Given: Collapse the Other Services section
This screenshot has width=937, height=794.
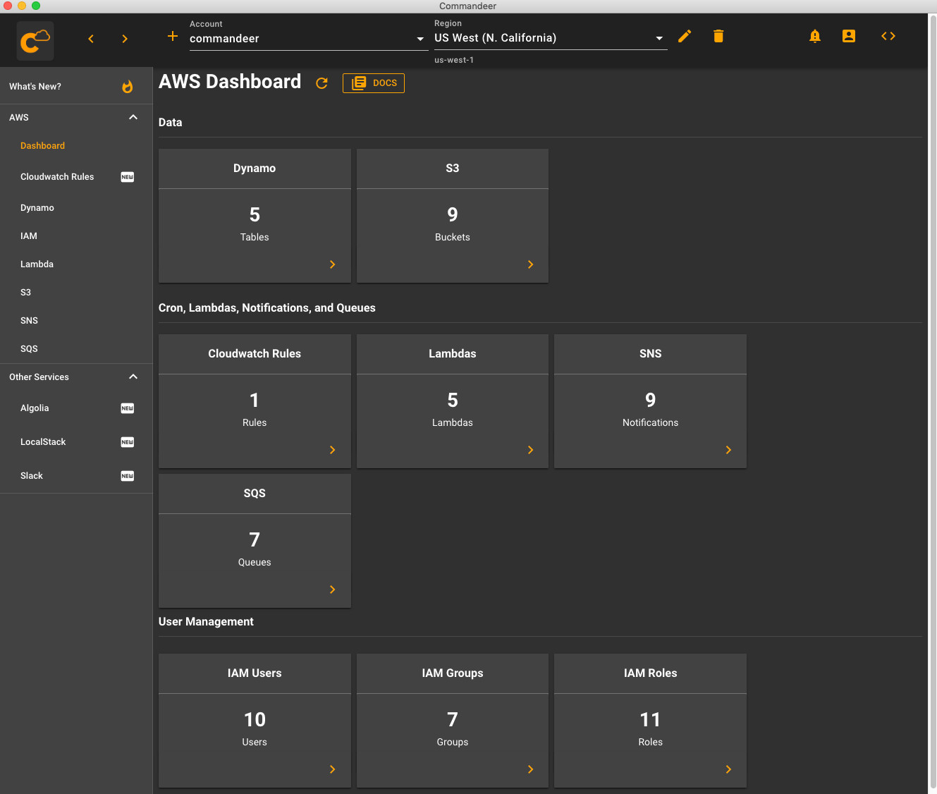Looking at the screenshot, I should click(x=133, y=377).
